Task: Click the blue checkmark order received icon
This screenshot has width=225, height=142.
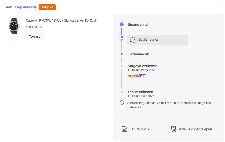Action: (122, 24)
